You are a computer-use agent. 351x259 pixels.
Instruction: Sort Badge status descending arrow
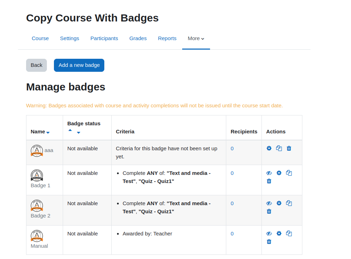pyautogui.click(x=79, y=133)
